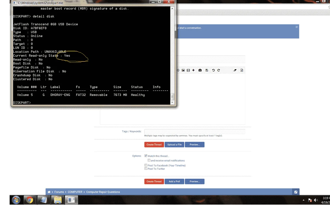This screenshot has width=330, height=206.
Task: Select the active diskpart taskbar button
Action: tap(71, 200)
